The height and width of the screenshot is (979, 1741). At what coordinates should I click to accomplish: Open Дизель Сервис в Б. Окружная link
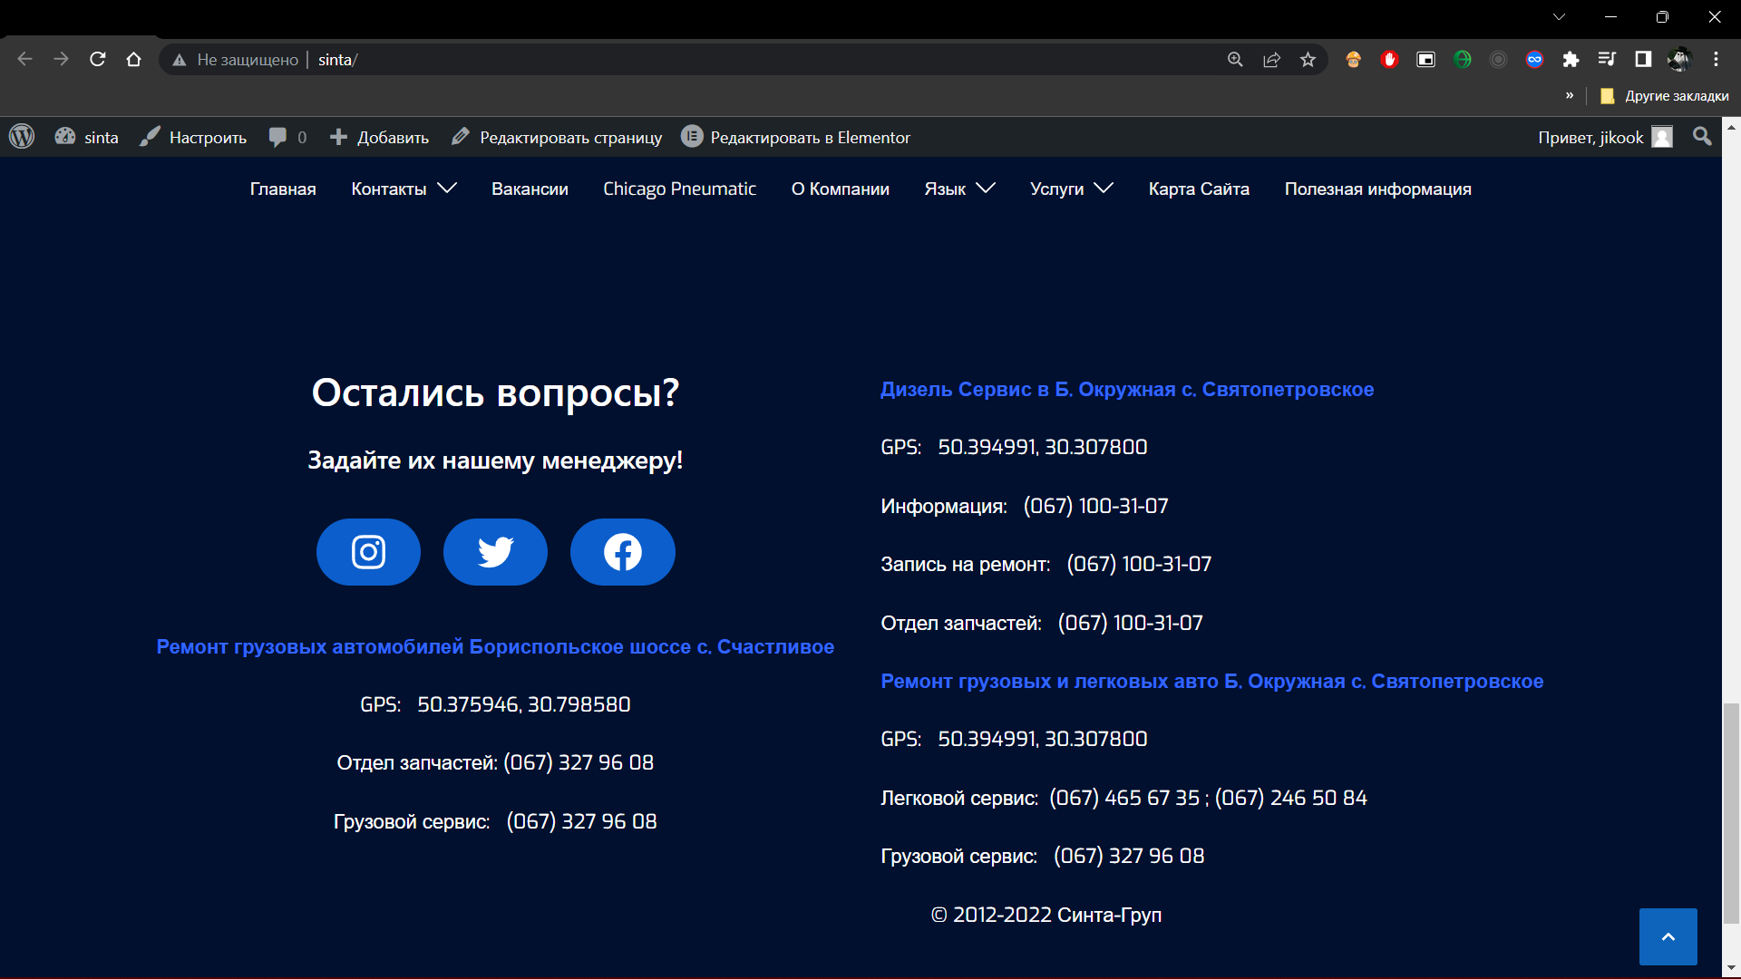click(1127, 389)
